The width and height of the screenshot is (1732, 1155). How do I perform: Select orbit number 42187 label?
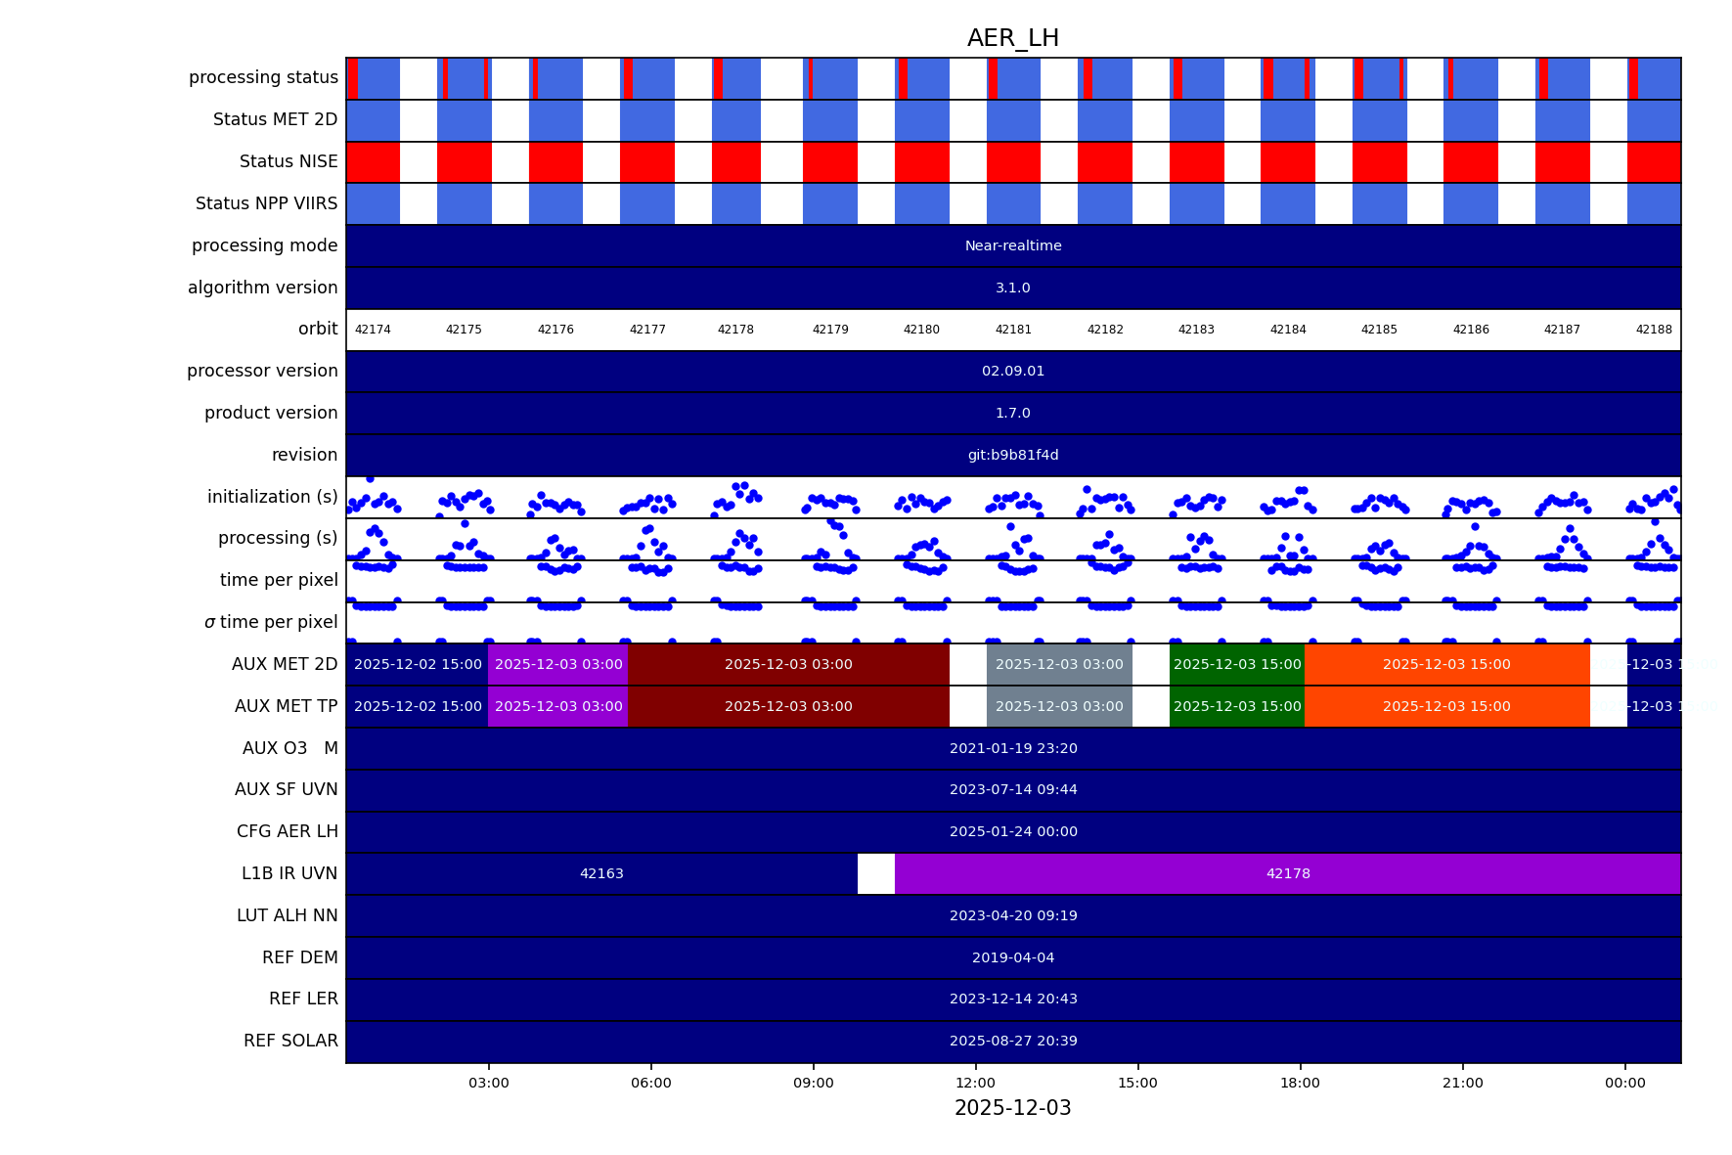(x=1562, y=330)
